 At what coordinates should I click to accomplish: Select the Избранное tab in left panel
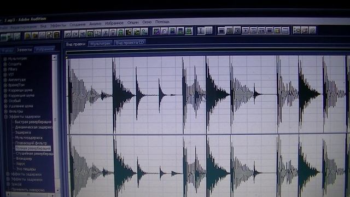point(45,49)
